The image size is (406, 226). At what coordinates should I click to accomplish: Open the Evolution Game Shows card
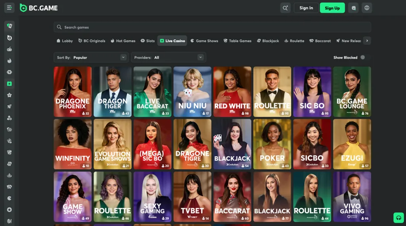point(112,144)
